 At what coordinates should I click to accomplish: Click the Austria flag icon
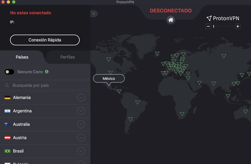7,138
